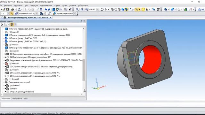Image resolution: width=205 pixels, height=115 pixels.
Task: Click the zoom out magnifier icon
Action: tap(82, 9)
